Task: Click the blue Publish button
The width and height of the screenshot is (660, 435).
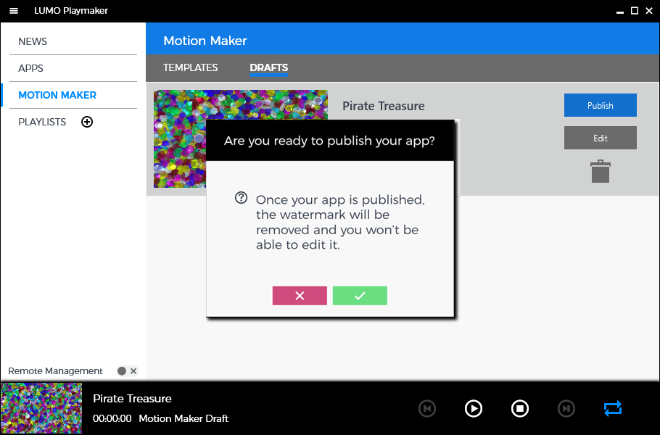Action: pyautogui.click(x=600, y=105)
